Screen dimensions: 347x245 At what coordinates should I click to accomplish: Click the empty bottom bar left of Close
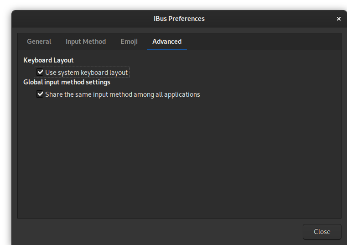(155, 232)
